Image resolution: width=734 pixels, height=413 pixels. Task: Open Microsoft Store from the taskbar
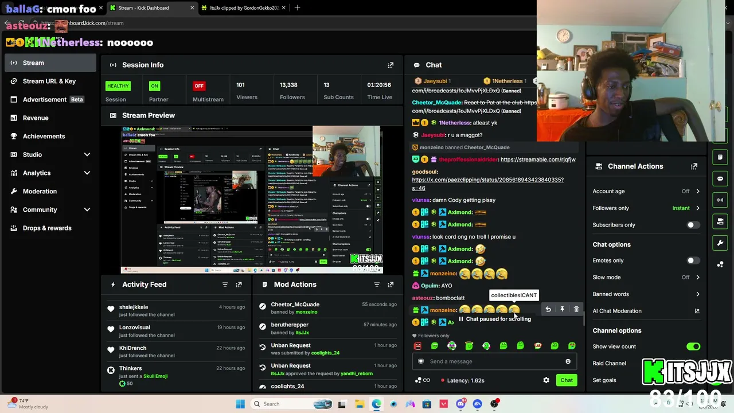427,404
